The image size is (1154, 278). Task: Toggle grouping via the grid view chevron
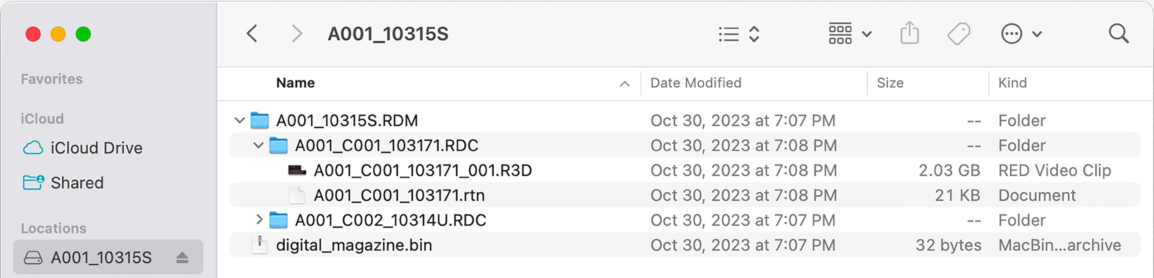pyautogui.click(x=866, y=33)
